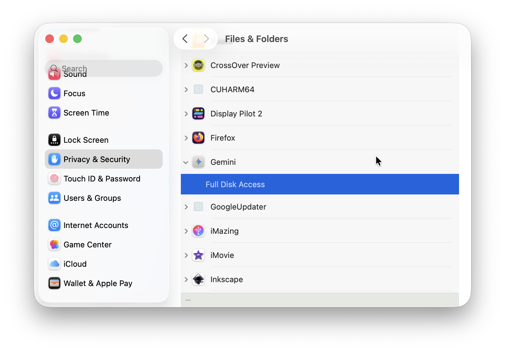
Task: Click the Display Pilot 2 app icon
Action: pos(198,113)
